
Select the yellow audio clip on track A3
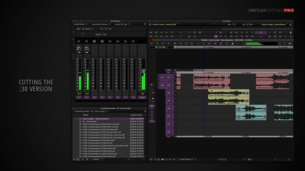pos(229,93)
